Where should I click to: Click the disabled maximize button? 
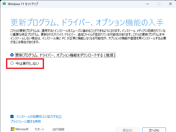tap(159, 4)
